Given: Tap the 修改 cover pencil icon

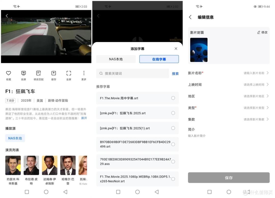Looking at the screenshot, I should (x=259, y=32).
